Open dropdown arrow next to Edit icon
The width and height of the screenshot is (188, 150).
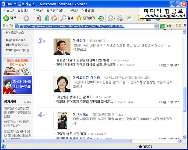point(135,18)
